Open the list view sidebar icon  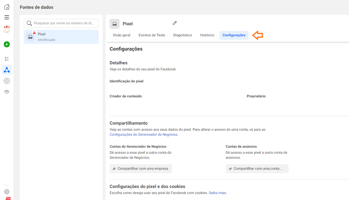point(7,59)
